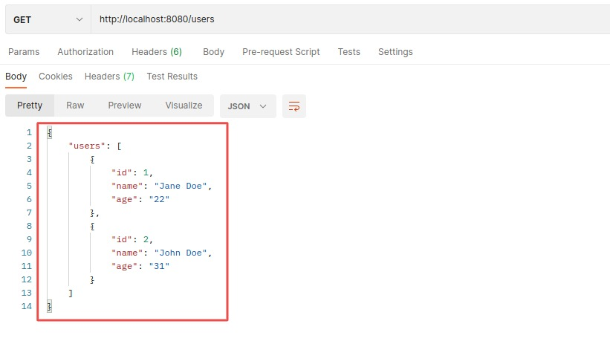Open the request Headers (6) tab
This screenshot has height=347, width=610.
coord(156,52)
